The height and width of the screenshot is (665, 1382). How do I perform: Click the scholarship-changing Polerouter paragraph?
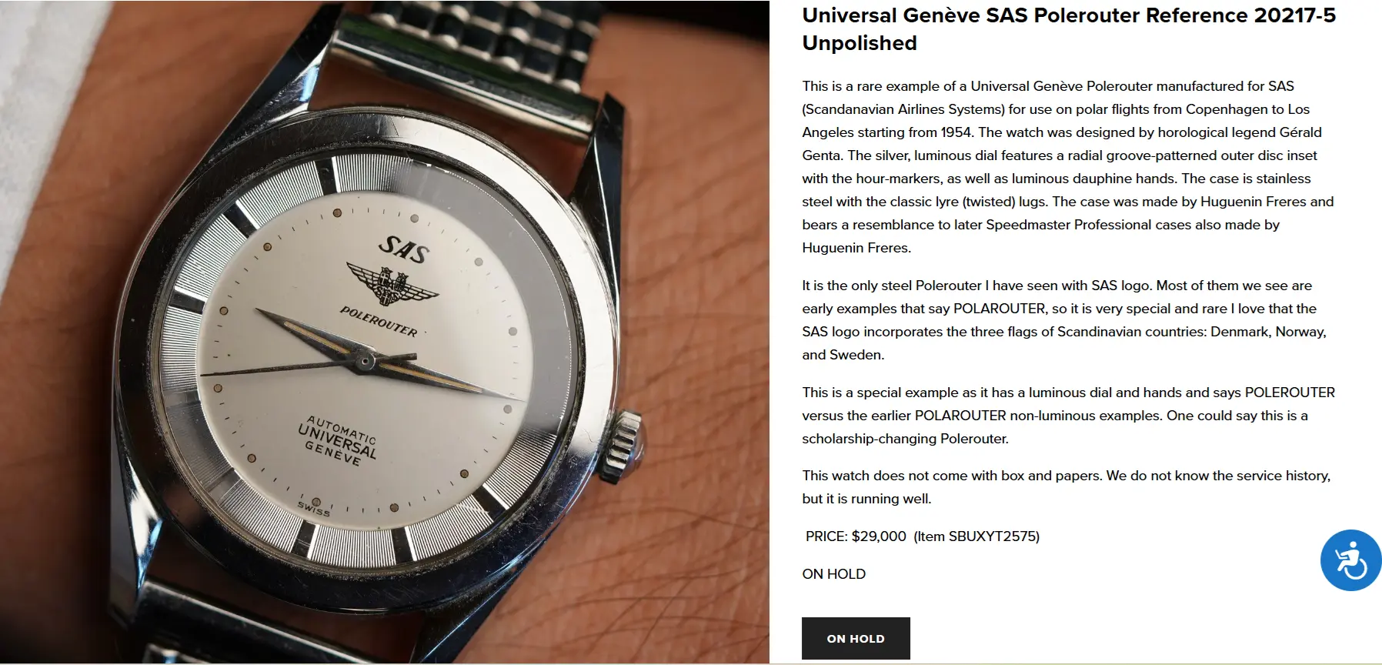click(x=1068, y=416)
